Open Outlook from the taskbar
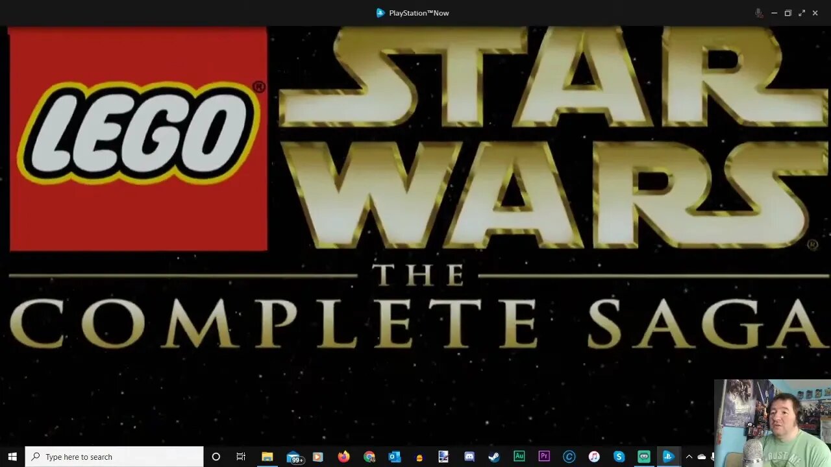Screen dimensions: 831x467 (394, 457)
